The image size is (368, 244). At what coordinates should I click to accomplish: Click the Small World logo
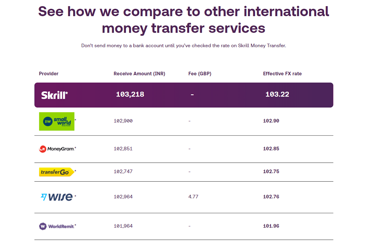(x=57, y=121)
